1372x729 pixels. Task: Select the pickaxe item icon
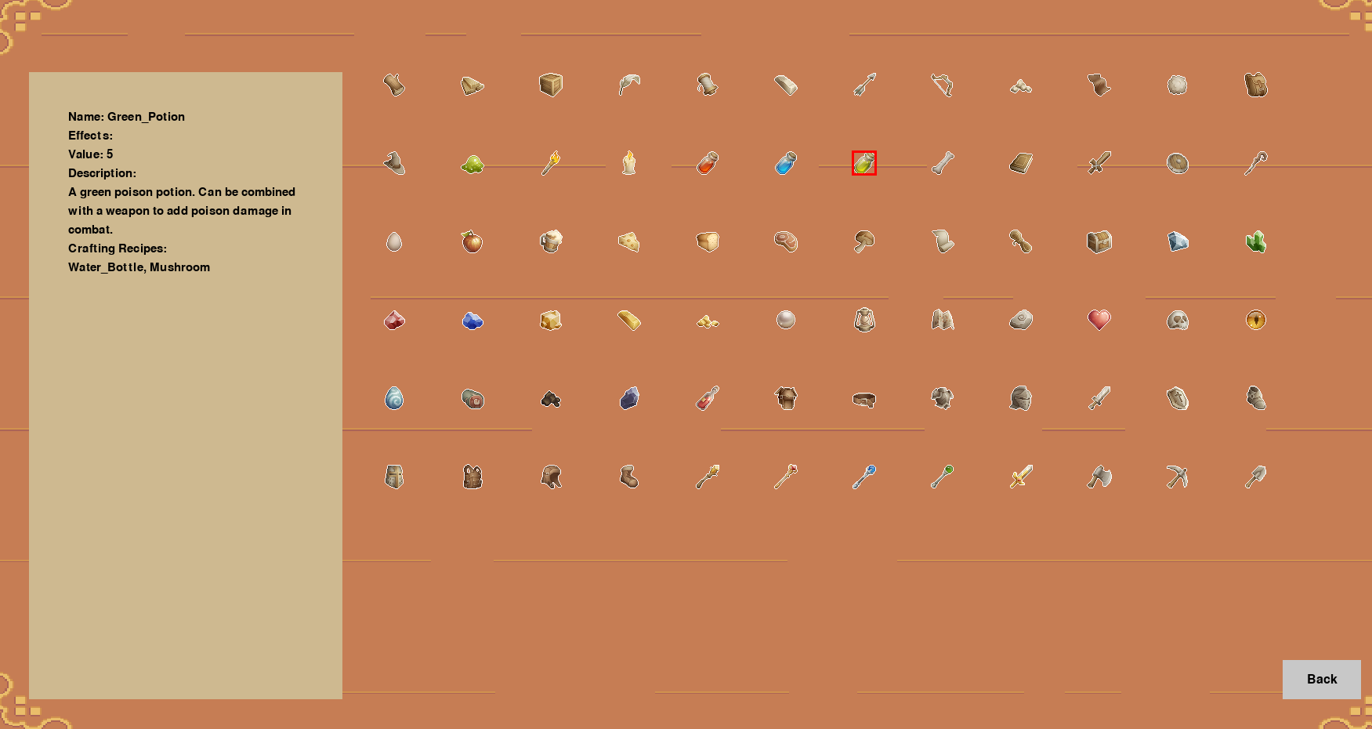(x=1178, y=477)
